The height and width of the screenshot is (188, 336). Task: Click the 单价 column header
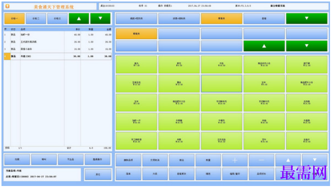78,29
